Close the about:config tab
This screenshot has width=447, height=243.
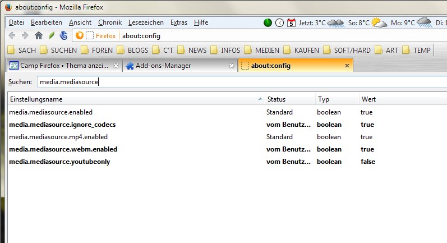[x=347, y=66]
